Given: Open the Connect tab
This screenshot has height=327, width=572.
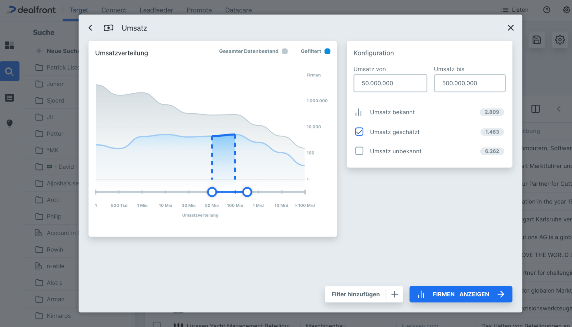Looking at the screenshot, I should (114, 10).
